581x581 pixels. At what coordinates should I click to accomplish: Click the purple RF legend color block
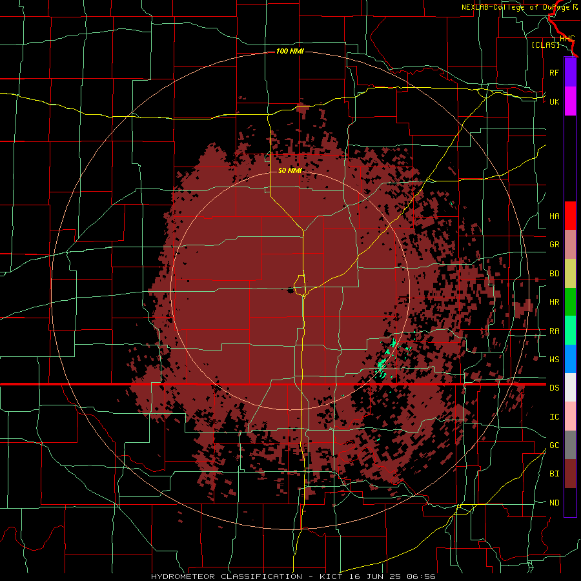570,72
